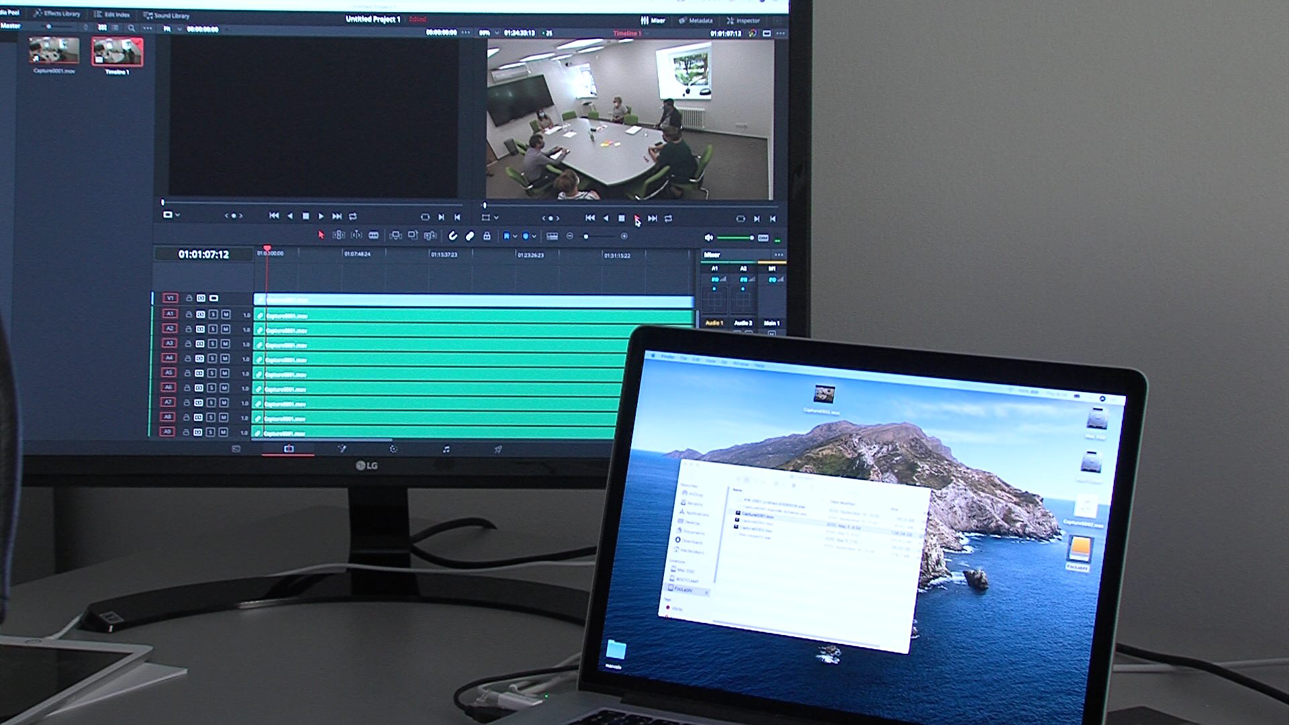Play reverse in the timeline viewer
This screenshot has width=1289, height=725.
click(x=606, y=218)
